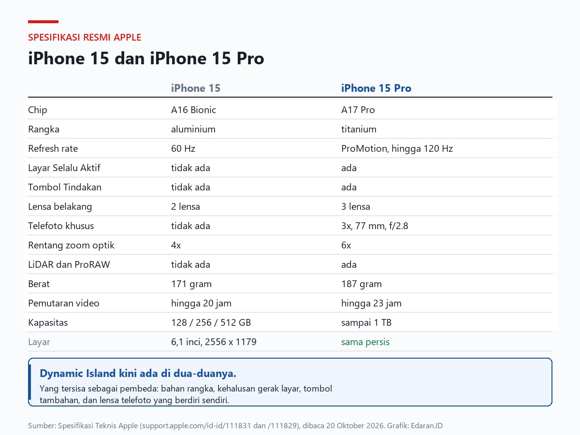Click the 'Yang tersisa sebagai pembeda' paragraph

(x=186, y=394)
